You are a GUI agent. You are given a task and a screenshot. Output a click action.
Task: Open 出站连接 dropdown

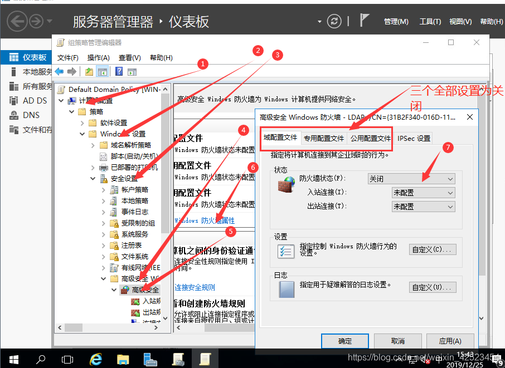pos(423,207)
